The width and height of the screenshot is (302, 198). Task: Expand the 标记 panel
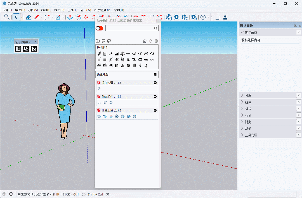click(242, 115)
